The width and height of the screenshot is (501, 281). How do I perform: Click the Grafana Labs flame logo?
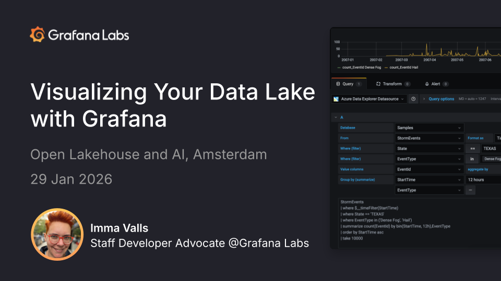click(38, 35)
